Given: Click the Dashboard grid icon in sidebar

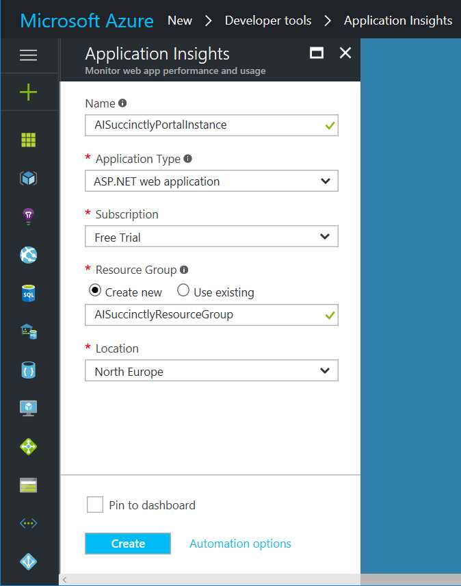Looking at the screenshot, I should point(29,139).
